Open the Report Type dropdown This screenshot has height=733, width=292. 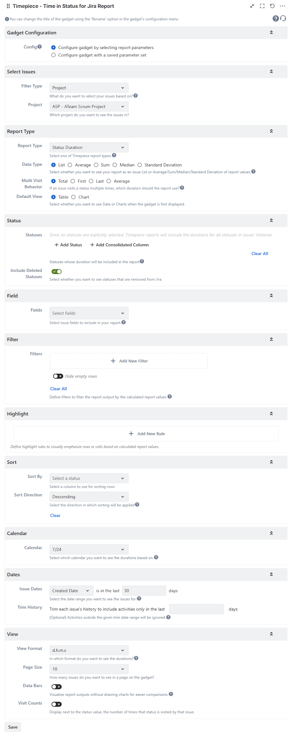[x=89, y=147]
